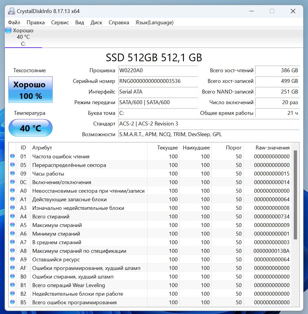
Task: Select the row Частота ошибок чтения
Action: [x=150, y=156]
